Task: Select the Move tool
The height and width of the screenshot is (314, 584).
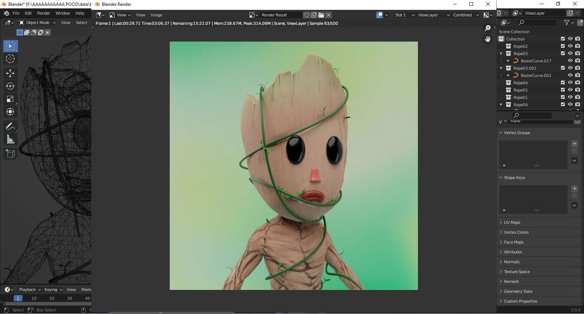Action: [10, 73]
